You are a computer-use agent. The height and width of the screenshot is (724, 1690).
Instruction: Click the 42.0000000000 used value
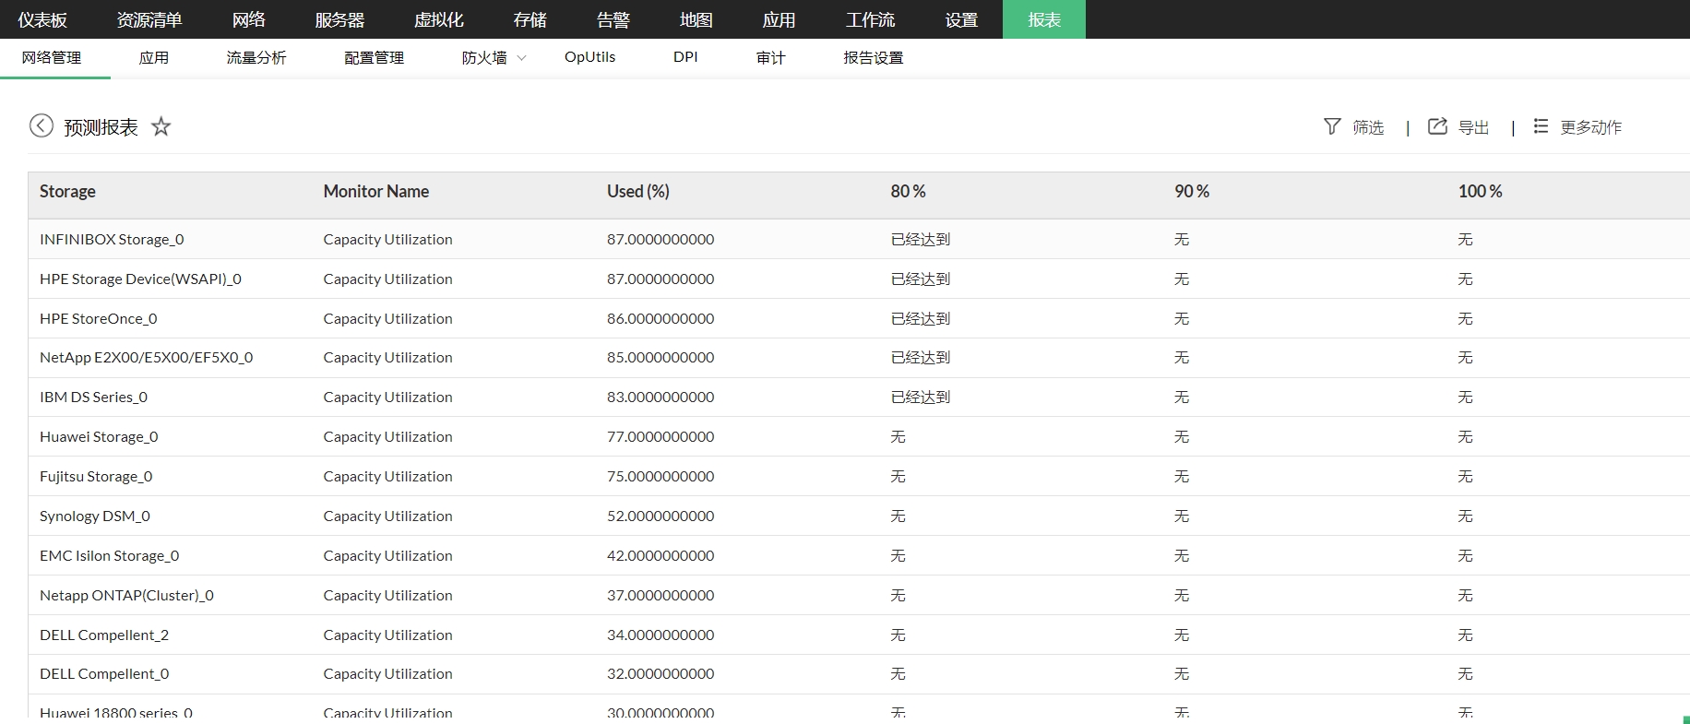click(661, 556)
